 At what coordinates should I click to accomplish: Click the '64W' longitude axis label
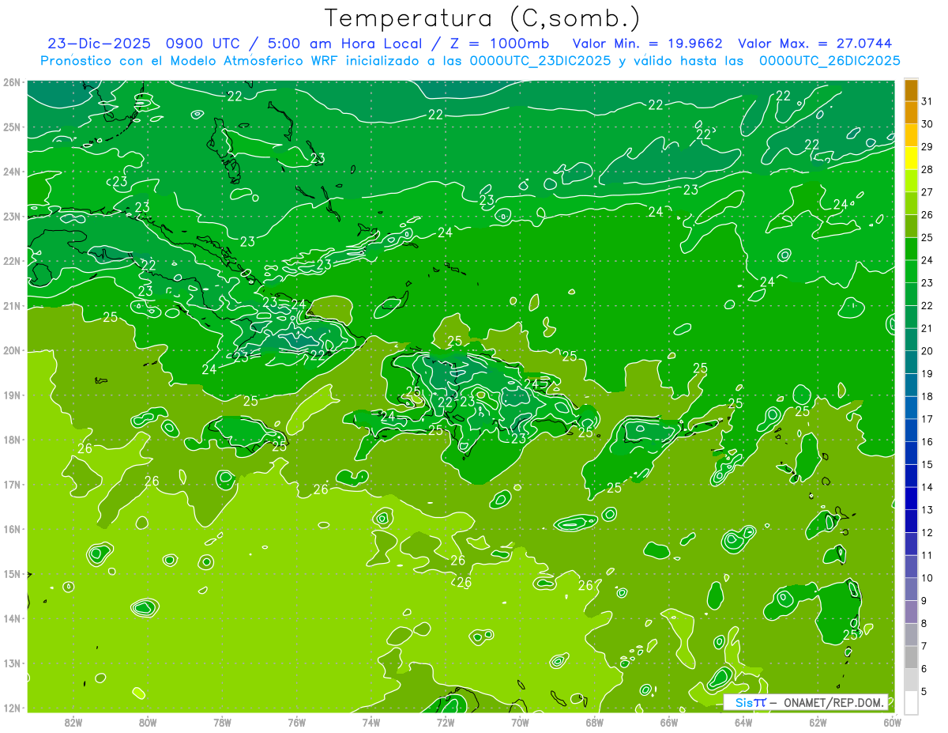(x=743, y=722)
